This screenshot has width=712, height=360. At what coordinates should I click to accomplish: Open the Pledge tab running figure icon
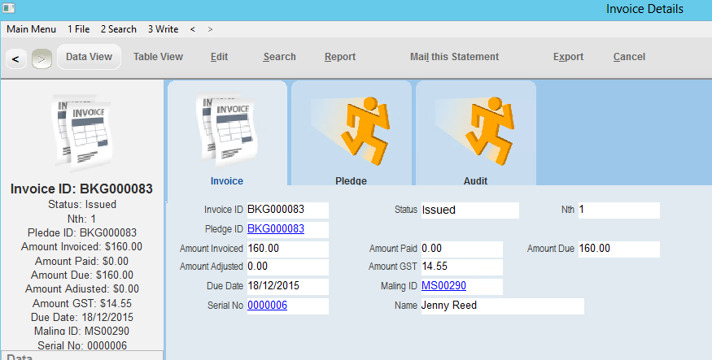[351, 131]
